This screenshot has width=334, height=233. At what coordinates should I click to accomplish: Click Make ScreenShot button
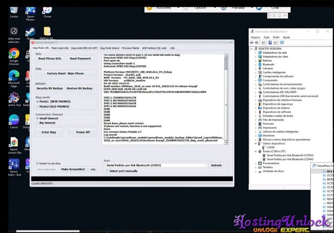point(73,169)
